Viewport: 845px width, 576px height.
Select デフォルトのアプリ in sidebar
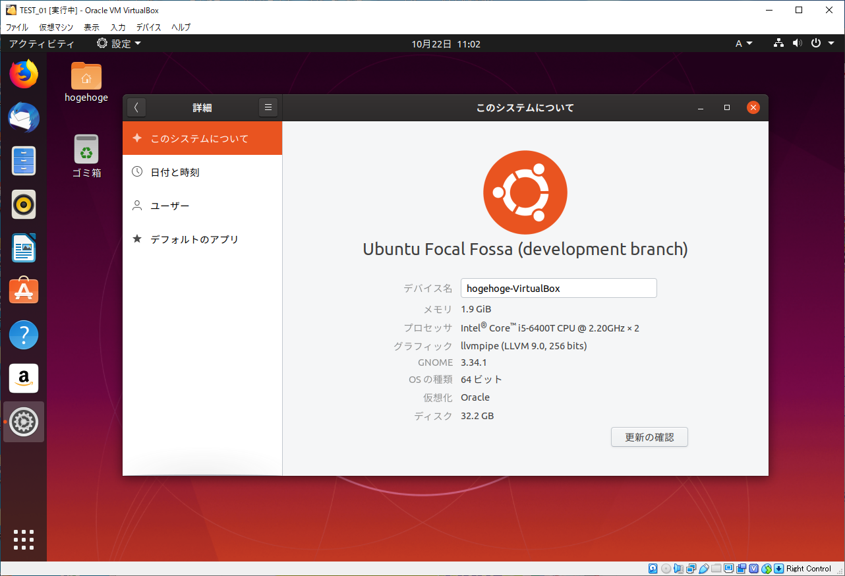(x=202, y=239)
